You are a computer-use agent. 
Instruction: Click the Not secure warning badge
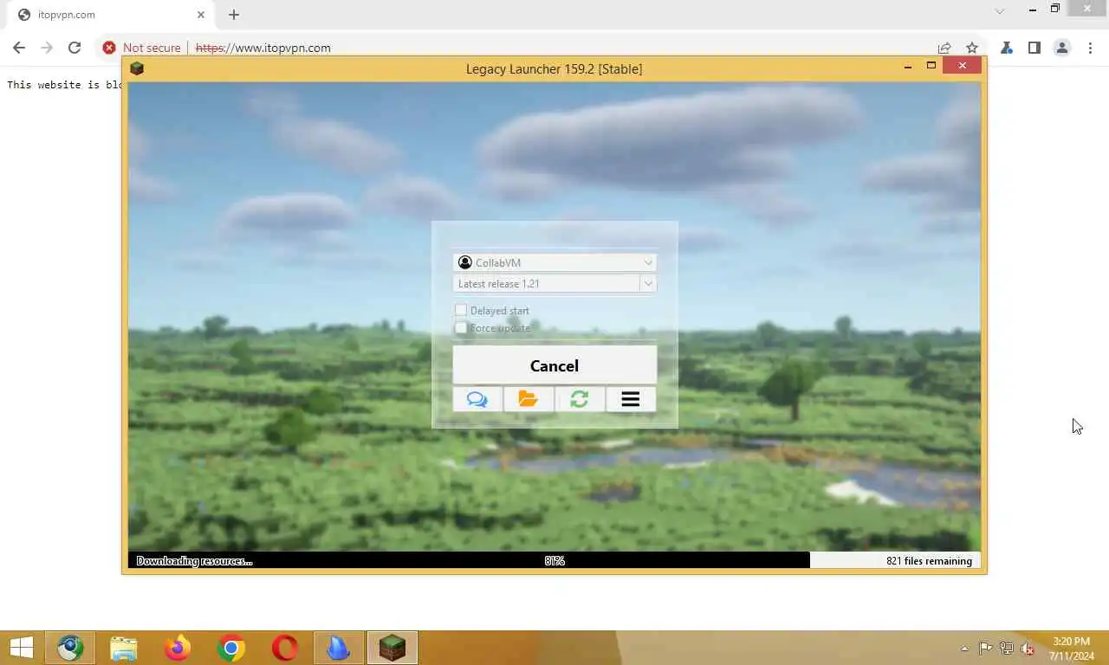[142, 48]
